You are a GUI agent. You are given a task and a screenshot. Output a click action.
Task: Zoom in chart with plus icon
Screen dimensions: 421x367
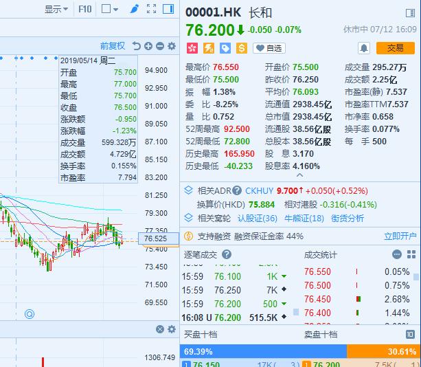coord(148,46)
